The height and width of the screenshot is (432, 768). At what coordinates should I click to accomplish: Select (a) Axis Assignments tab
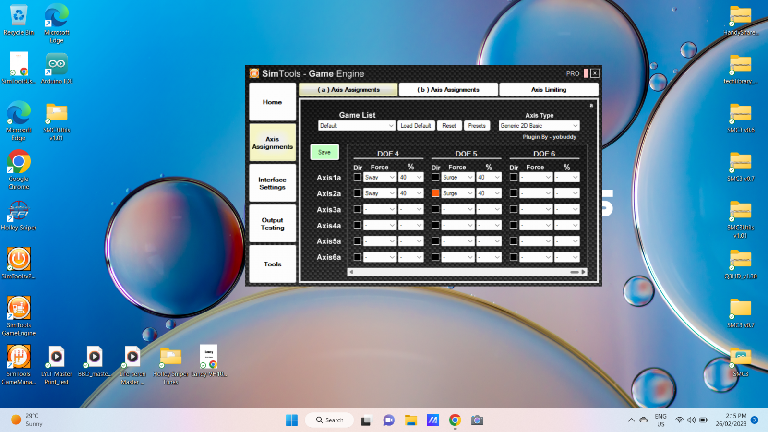[348, 90]
